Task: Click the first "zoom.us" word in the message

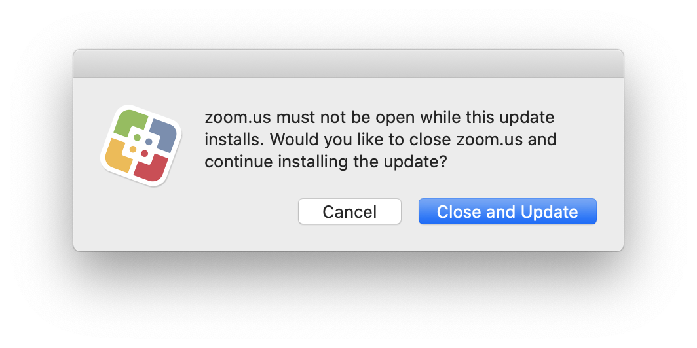Action: click(238, 118)
